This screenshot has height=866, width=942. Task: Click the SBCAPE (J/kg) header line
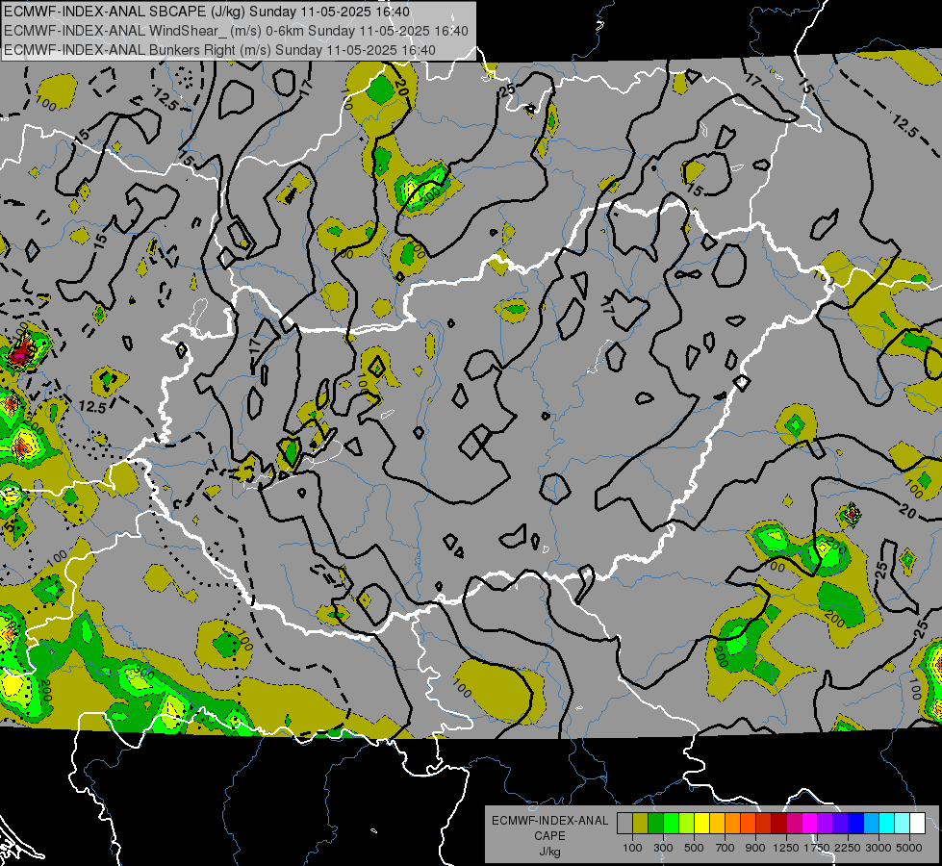(207, 12)
